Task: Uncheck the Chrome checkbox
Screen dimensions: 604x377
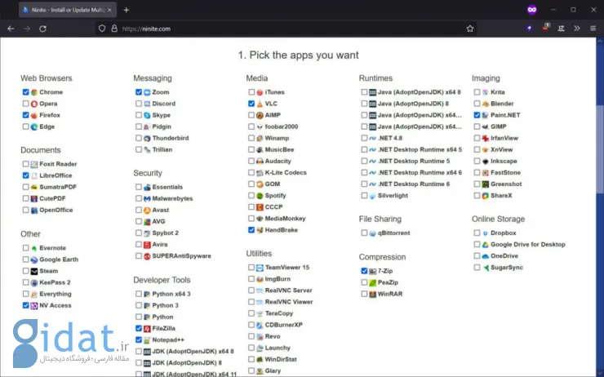Action: pyautogui.click(x=25, y=92)
